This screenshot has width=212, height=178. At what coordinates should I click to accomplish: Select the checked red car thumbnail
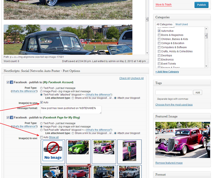[78, 172]
